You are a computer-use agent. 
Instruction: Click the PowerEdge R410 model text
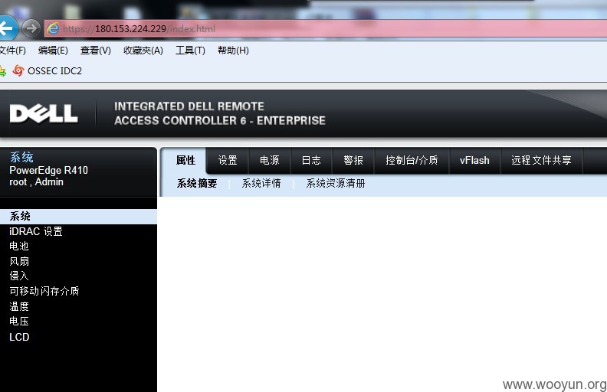coord(48,170)
